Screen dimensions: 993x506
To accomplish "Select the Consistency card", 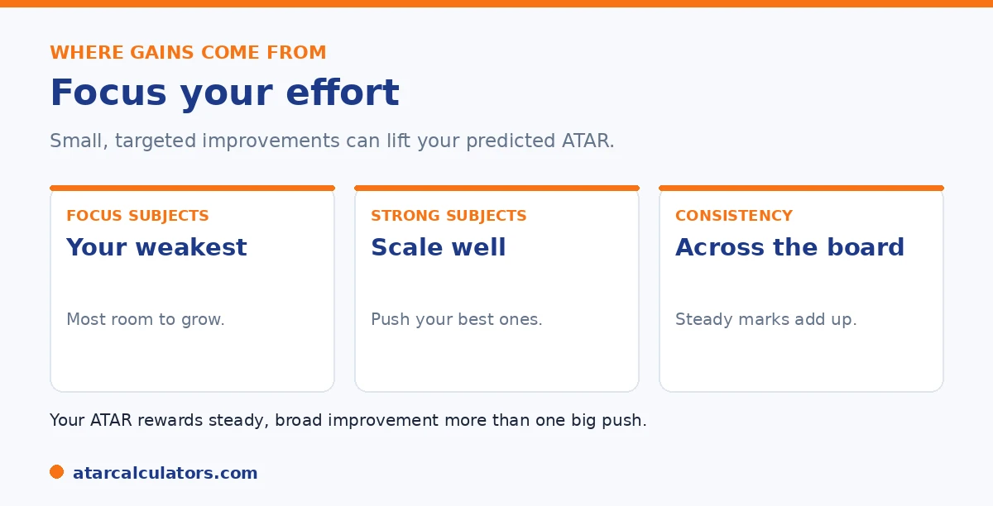I will click(801, 289).
